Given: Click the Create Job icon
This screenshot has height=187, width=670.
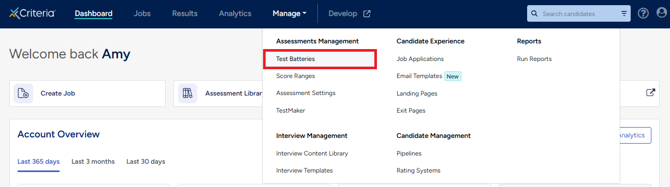Looking at the screenshot, I should click(23, 93).
